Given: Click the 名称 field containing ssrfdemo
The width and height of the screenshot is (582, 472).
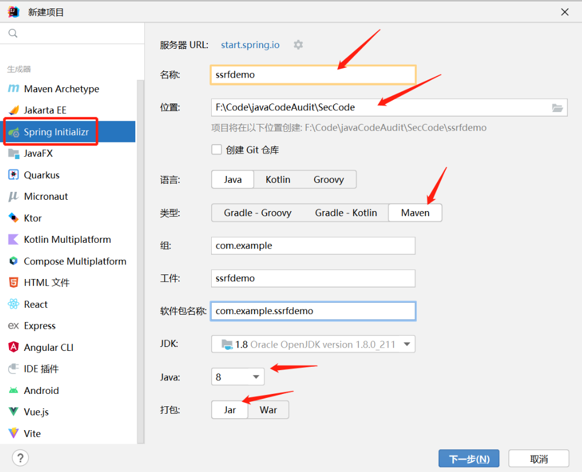Looking at the screenshot, I should click(313, 75).
